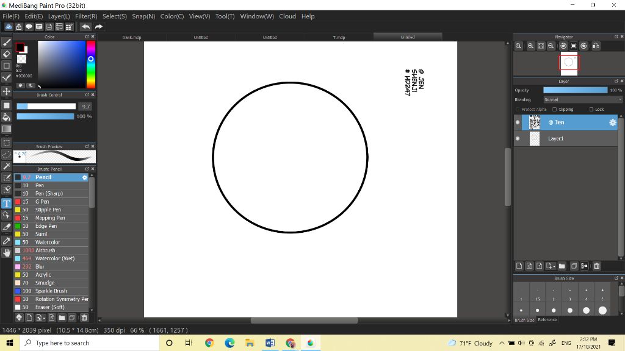Click the speech bubble toolbar icon
625x351 pixels.
point(29,27)
